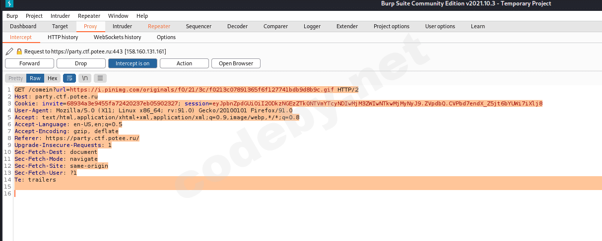Image resolution: width=602 pixels, height=241 pixels.
Task: Open the Project menu
Action: click(x=34, y=16)
